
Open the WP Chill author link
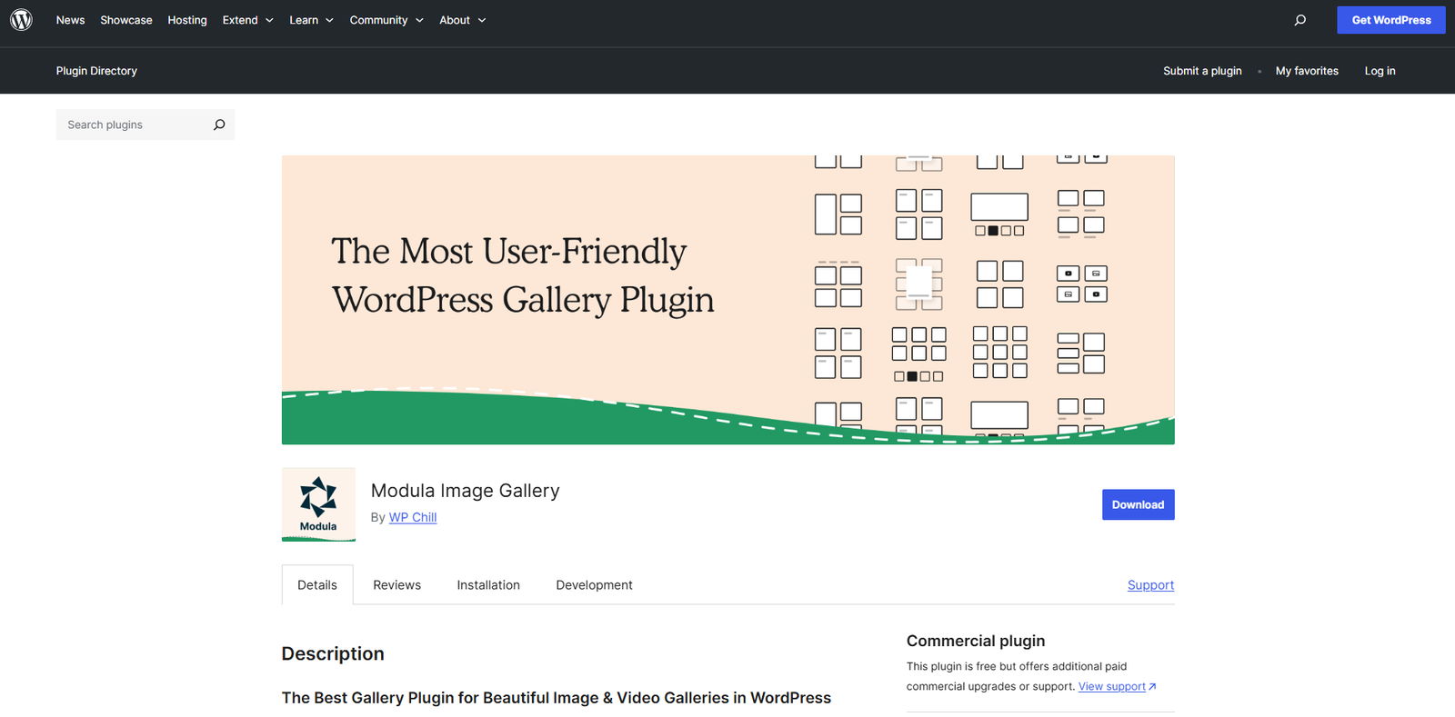[413, 517]
